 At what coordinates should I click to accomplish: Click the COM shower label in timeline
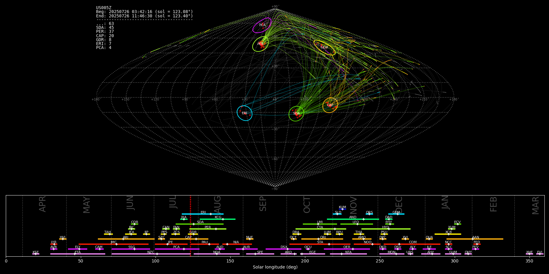[x=413, y=242]
